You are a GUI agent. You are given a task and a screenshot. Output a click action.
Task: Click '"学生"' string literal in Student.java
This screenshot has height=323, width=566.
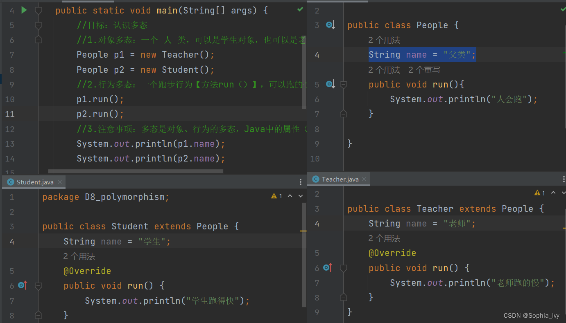(152, 242)
